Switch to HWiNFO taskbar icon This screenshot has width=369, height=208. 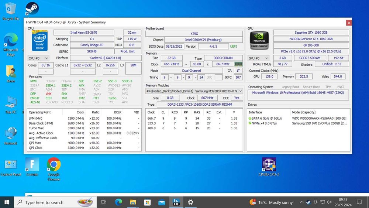[176, 202]
